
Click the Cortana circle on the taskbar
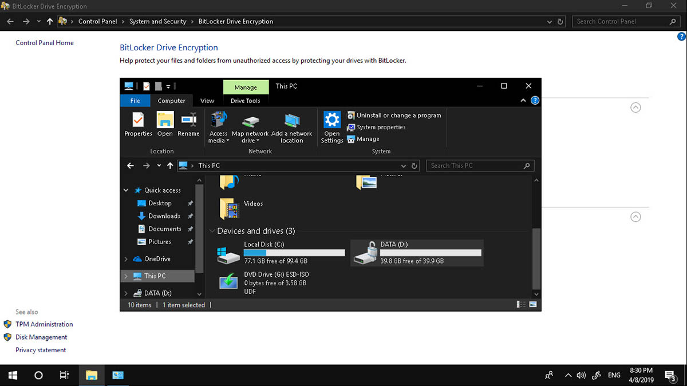(x=38, y=375)
